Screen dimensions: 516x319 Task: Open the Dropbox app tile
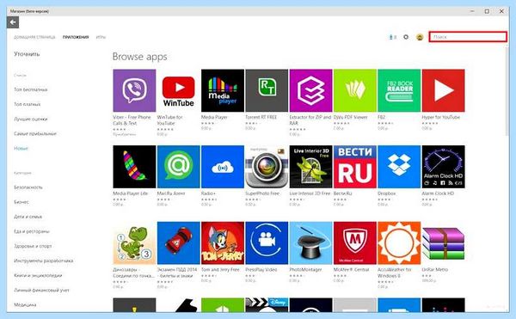[399, 167]
